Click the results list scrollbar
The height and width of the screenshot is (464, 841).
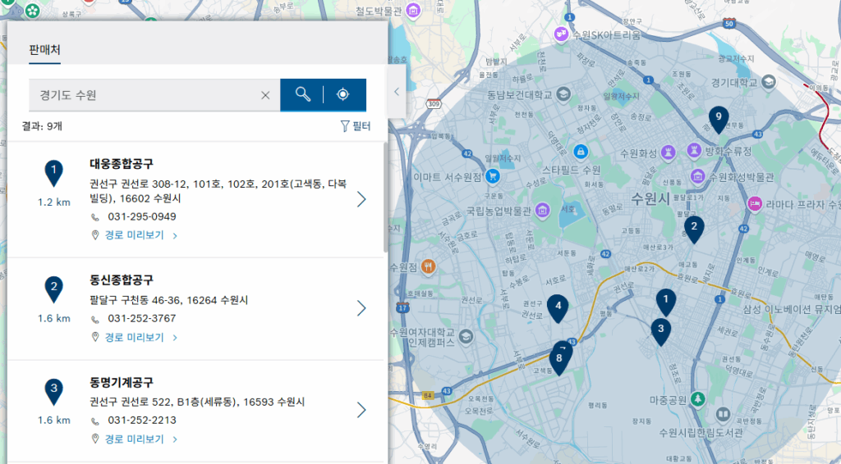click(385, 198)
